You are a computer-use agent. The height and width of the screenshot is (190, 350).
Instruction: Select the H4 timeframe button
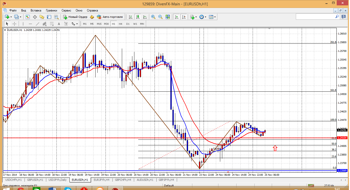click(121, 24)
